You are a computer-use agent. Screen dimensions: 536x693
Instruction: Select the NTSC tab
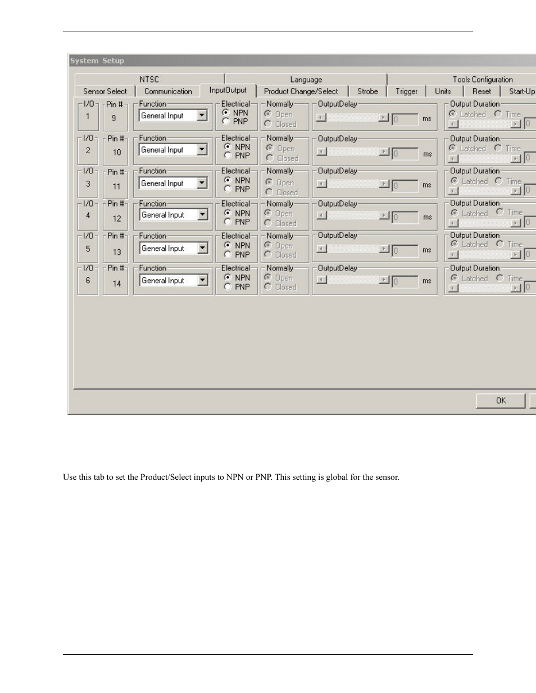[149, 80]
